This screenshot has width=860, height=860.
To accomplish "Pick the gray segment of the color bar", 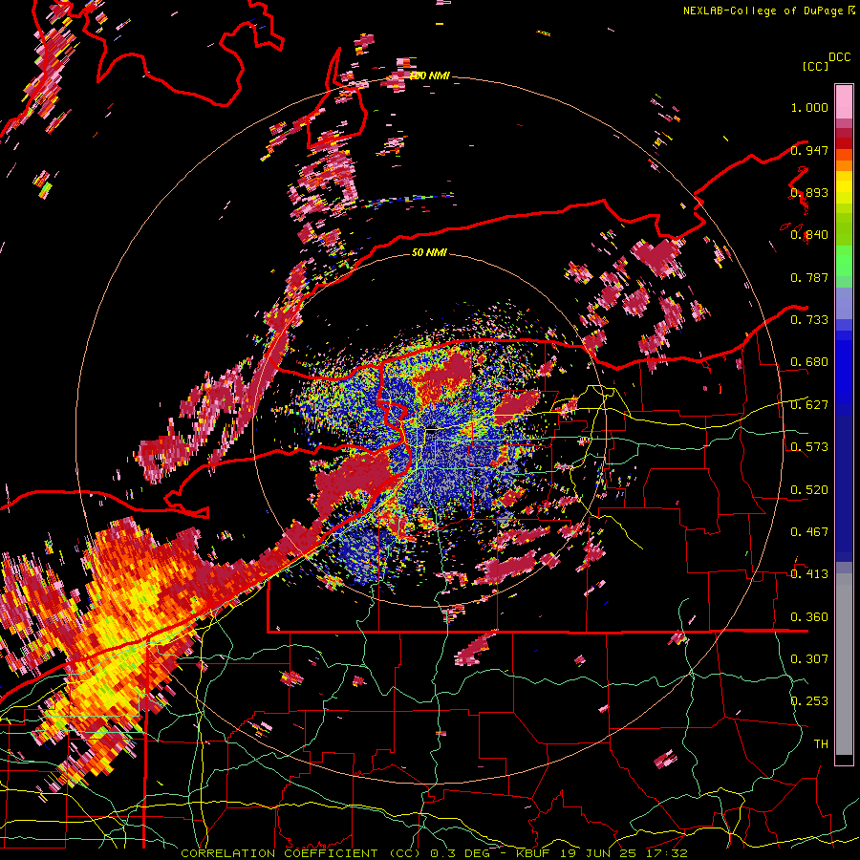I will [x=844, y=664].
